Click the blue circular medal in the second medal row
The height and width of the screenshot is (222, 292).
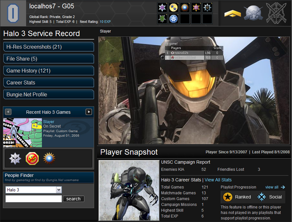click(174, 19)
